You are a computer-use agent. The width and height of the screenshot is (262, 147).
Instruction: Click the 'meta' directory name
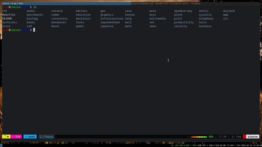point(153,11)
